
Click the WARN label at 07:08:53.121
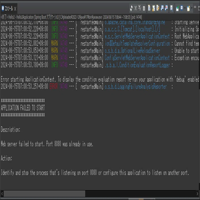coord(54,58)
